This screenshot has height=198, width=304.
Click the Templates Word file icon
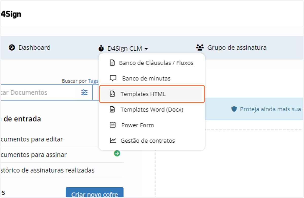(x=112, y=110)
